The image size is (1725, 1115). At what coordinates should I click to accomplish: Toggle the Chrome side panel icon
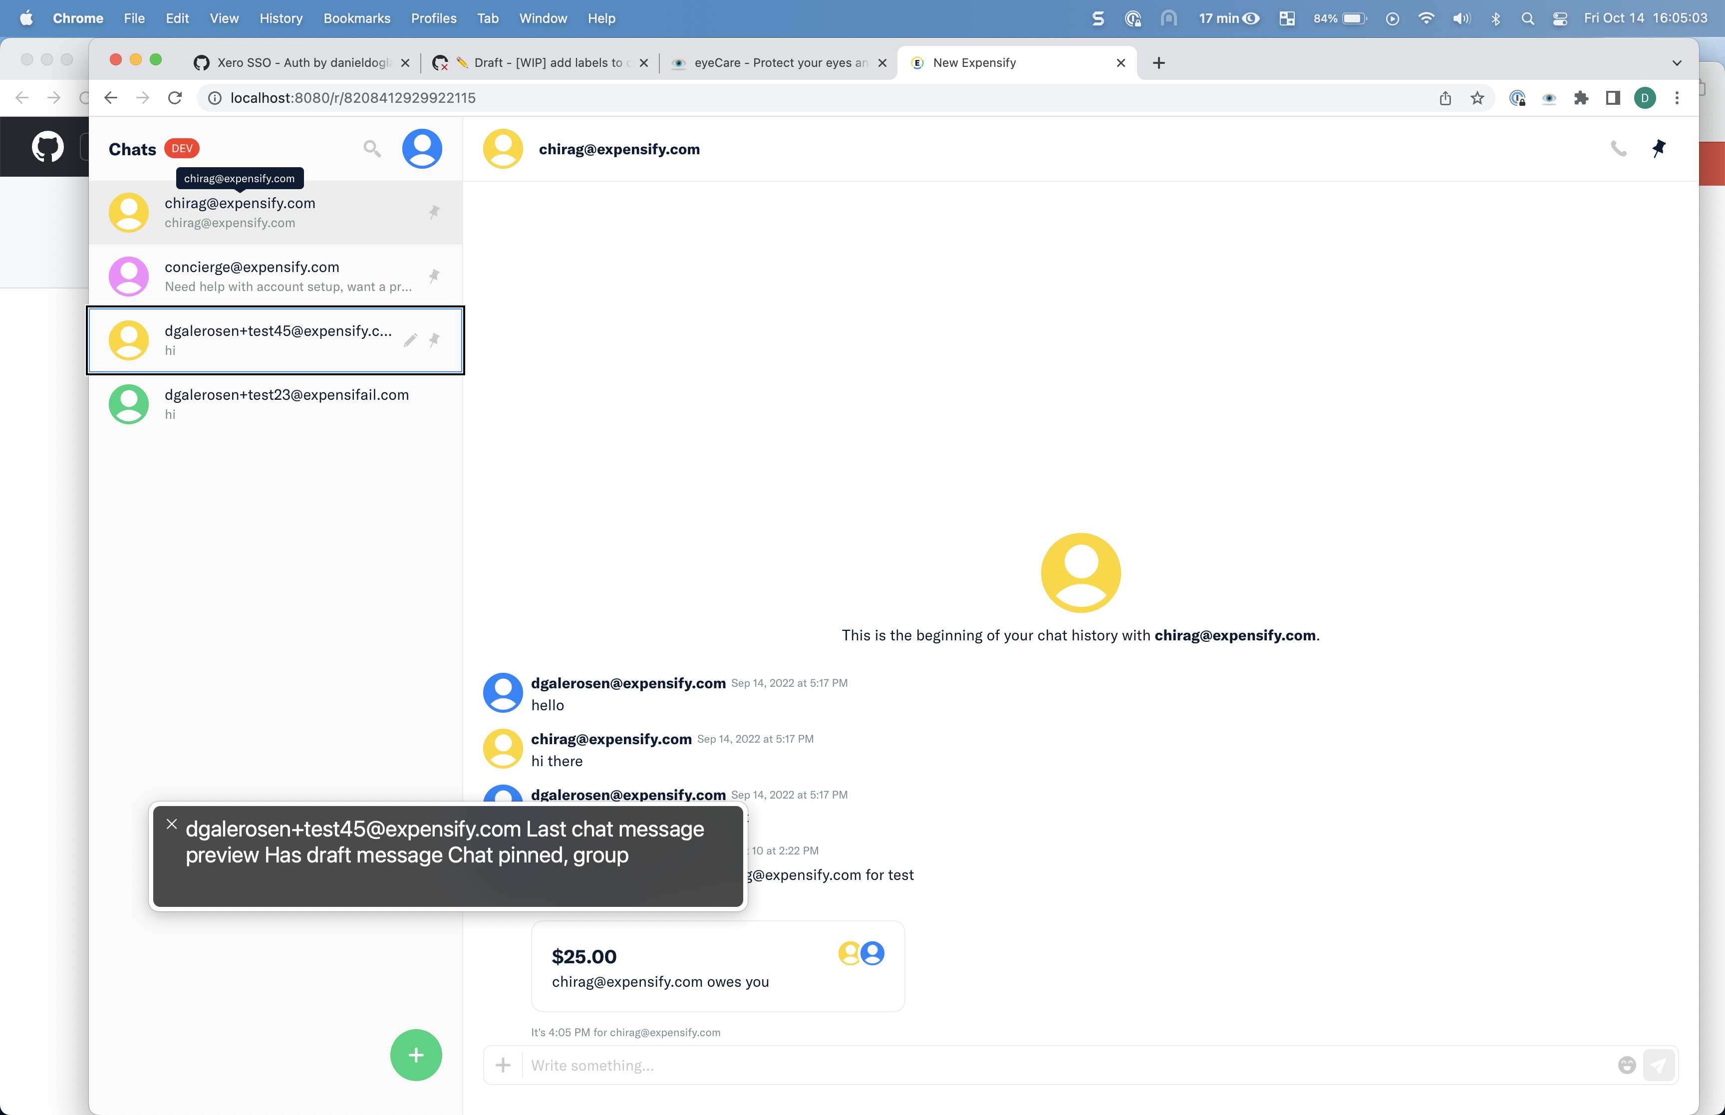(x=1613, y=98)
